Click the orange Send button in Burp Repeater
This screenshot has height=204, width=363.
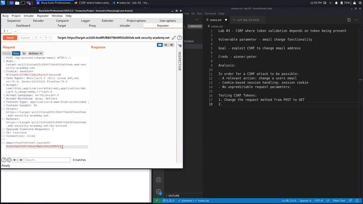point(10,38)
